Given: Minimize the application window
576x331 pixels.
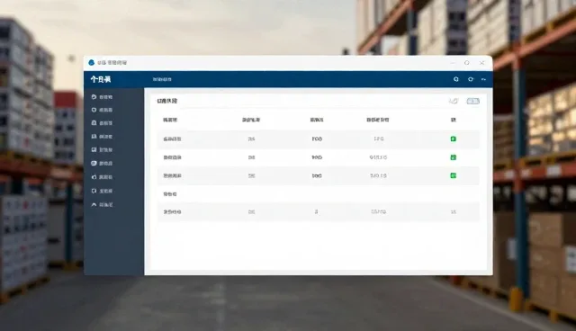Looking at the screenshot, I should [x=452, y=63].
